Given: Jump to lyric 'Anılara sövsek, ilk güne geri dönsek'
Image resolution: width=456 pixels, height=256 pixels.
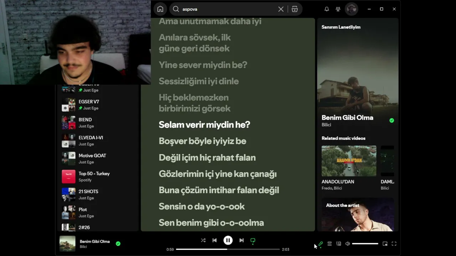Looking at the screenshot, I should tap(195, 43).
